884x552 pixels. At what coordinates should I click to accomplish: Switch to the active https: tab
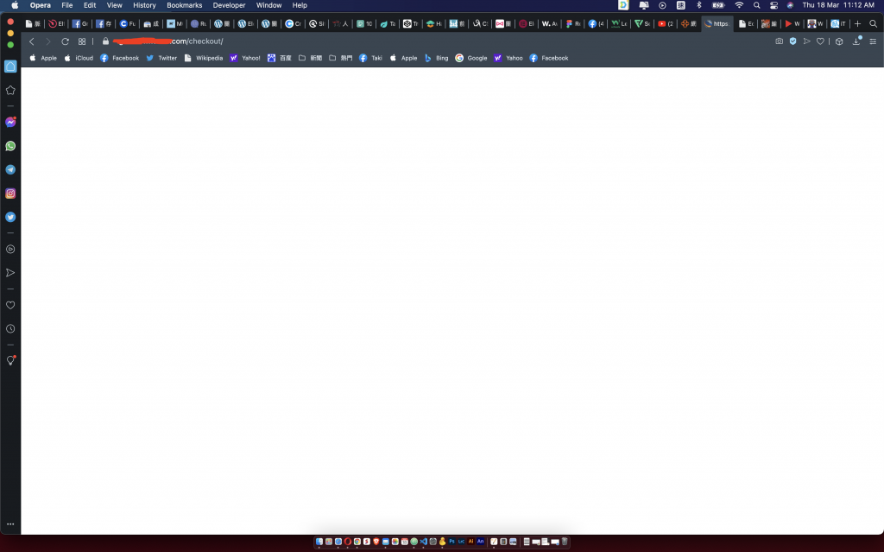717,23
